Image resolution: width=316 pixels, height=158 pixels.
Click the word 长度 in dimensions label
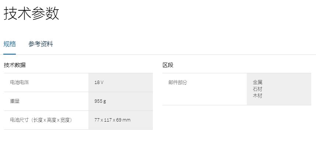tap(38, 120)
